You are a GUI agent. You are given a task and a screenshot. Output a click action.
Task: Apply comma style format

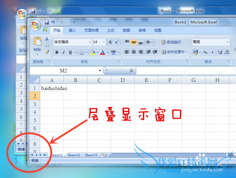click(x=212, y=52)
